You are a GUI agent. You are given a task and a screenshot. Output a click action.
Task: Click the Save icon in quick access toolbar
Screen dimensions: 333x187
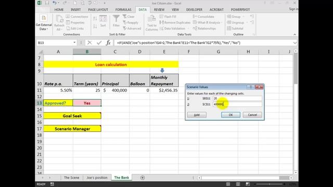(47, 3)
